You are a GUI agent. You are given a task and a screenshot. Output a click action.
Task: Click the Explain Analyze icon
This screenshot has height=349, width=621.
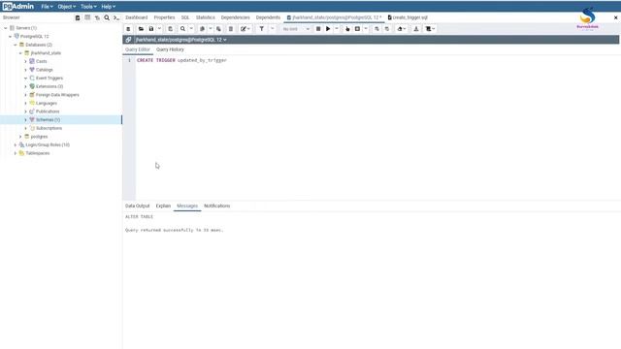[x=357, y=29]
